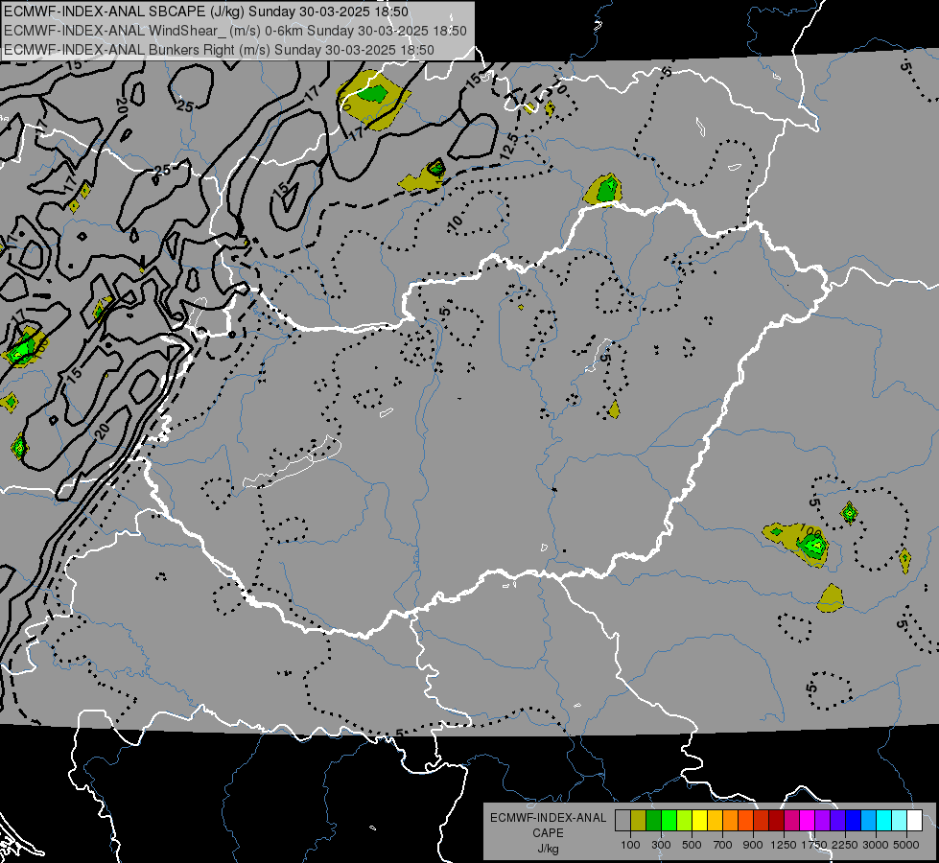
Task: Click the dark green legend swatch
Action: coord(653,820)
